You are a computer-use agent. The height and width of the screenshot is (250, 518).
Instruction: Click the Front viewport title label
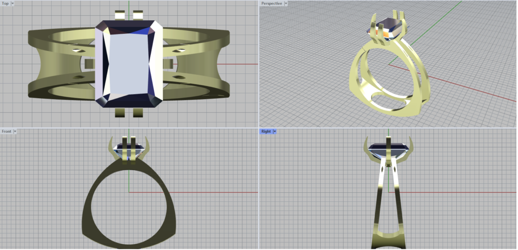pos(7,132)
